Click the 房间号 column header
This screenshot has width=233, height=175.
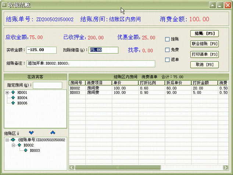(77, 83)
